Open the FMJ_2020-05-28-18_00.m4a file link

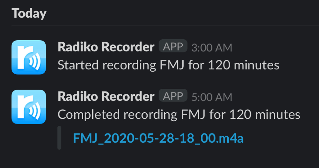158,138
